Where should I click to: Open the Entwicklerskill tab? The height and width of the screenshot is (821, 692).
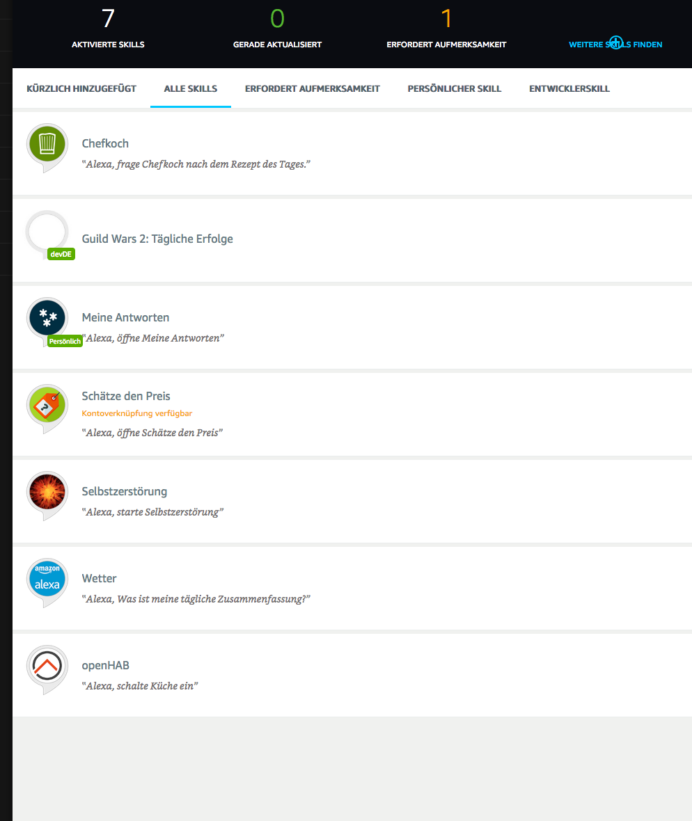pyautogui.click(x=569, y=88)
